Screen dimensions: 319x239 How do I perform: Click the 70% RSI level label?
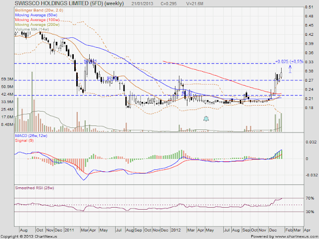(310, 198)
